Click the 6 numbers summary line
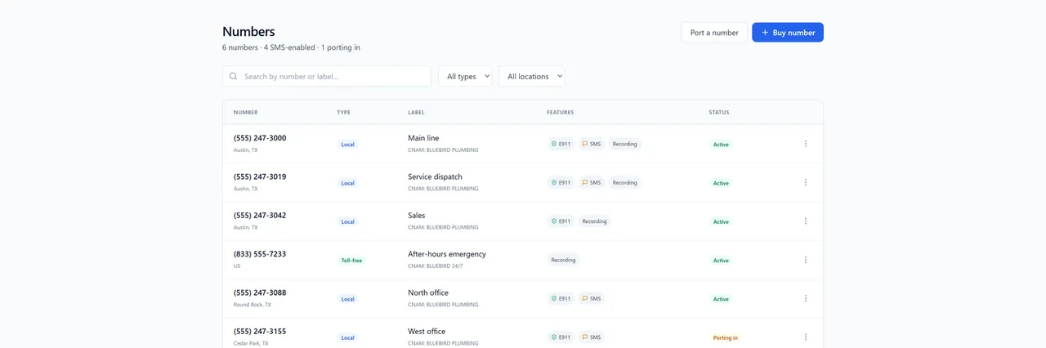The image size is (1046, 348). coord(291,47)
